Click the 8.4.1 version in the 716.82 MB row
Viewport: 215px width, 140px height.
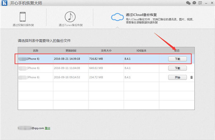(x=127, y=59)
